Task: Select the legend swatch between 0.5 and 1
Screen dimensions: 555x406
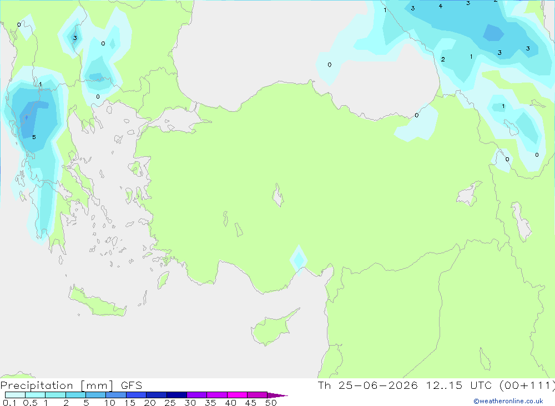Action: tap(35, 395)
